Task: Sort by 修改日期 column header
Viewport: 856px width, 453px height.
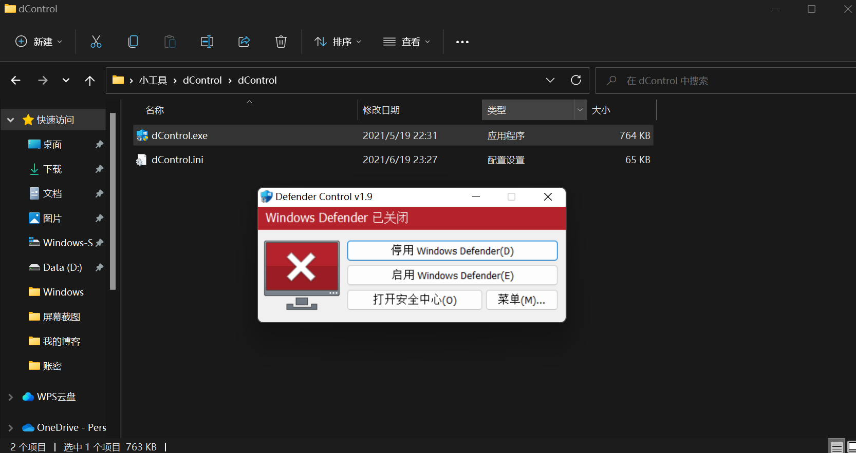Action: coord(381,110)
